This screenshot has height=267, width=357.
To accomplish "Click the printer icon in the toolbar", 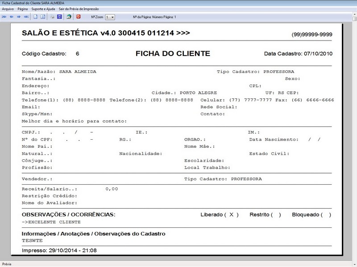I will click(52, 17).
